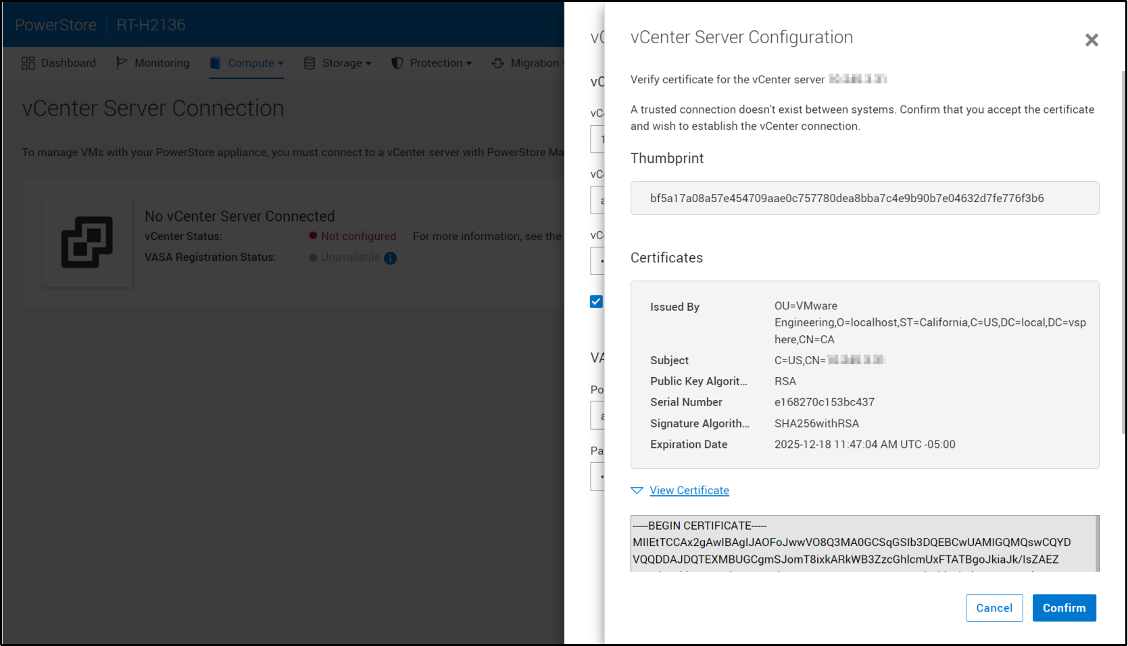The image size is (1128, 646).
Task: Select the Expiration Date value 2025-12-18
Action: [x=865, y=445]
